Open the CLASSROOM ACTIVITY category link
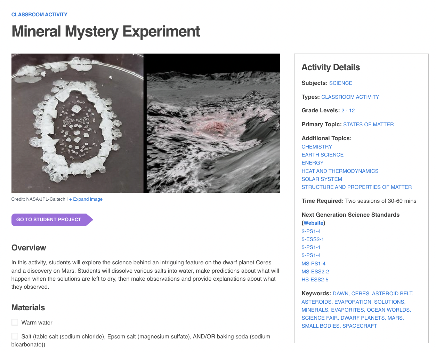The width and height of the screenshot is (436, 352). tap(39, 15)
